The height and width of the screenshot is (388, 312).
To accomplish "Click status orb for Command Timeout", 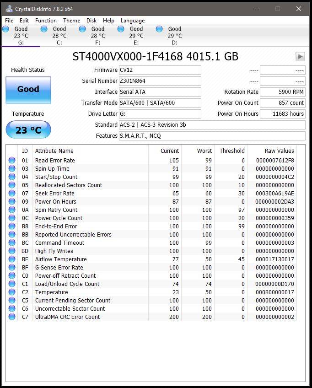I will pos(12,242).
